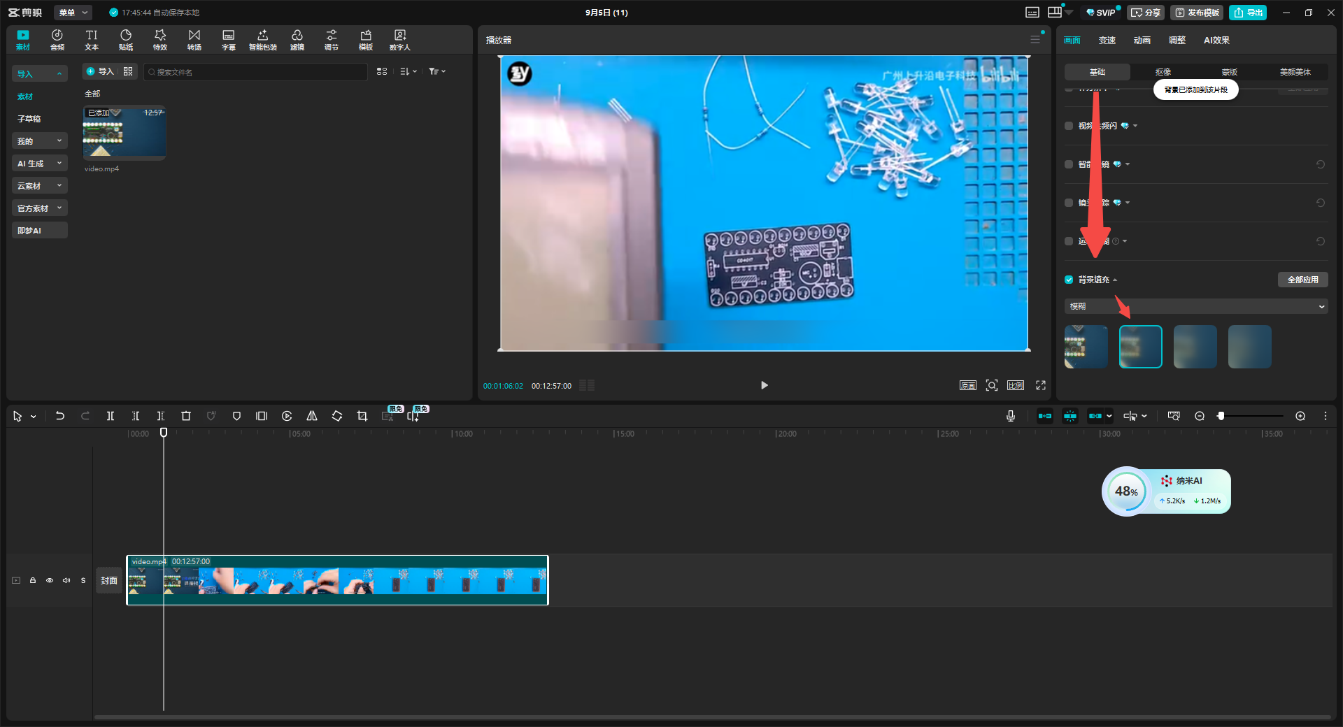Viewport: 1343px width, 727px height.
Task: Click the 分享 (Share) button
Action: tap(1146, 13)
